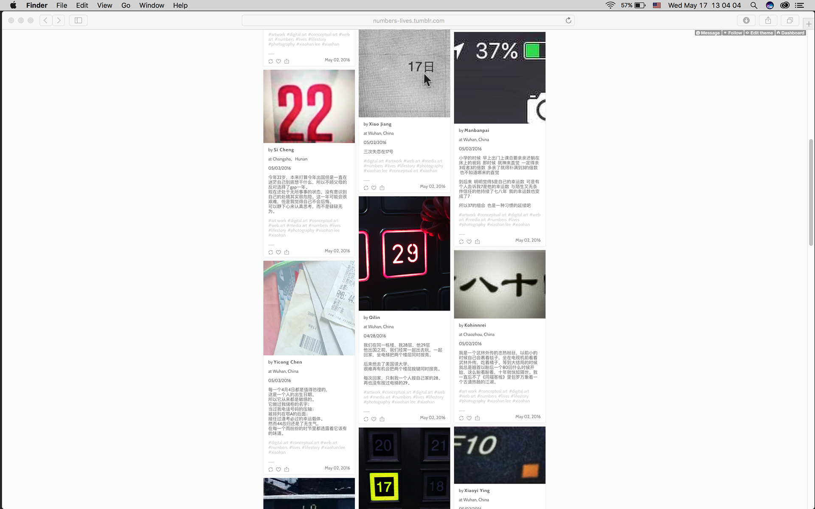Open the 37% battery photo thumbnail

(x=500, y=78)
